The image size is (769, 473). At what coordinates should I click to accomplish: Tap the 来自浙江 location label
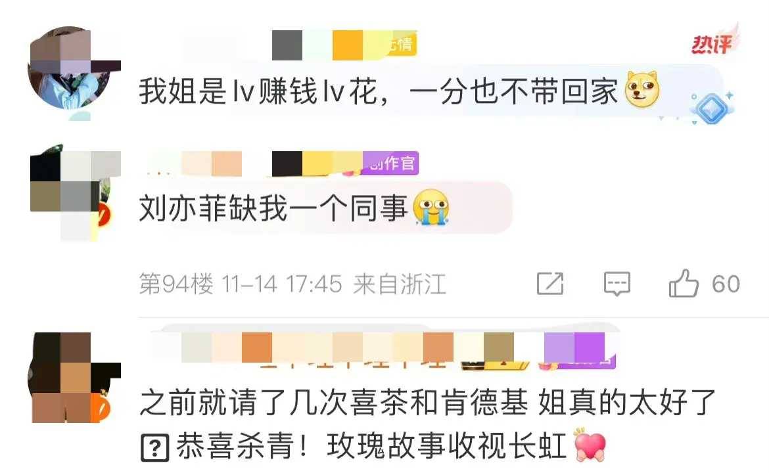coord(400,284)
